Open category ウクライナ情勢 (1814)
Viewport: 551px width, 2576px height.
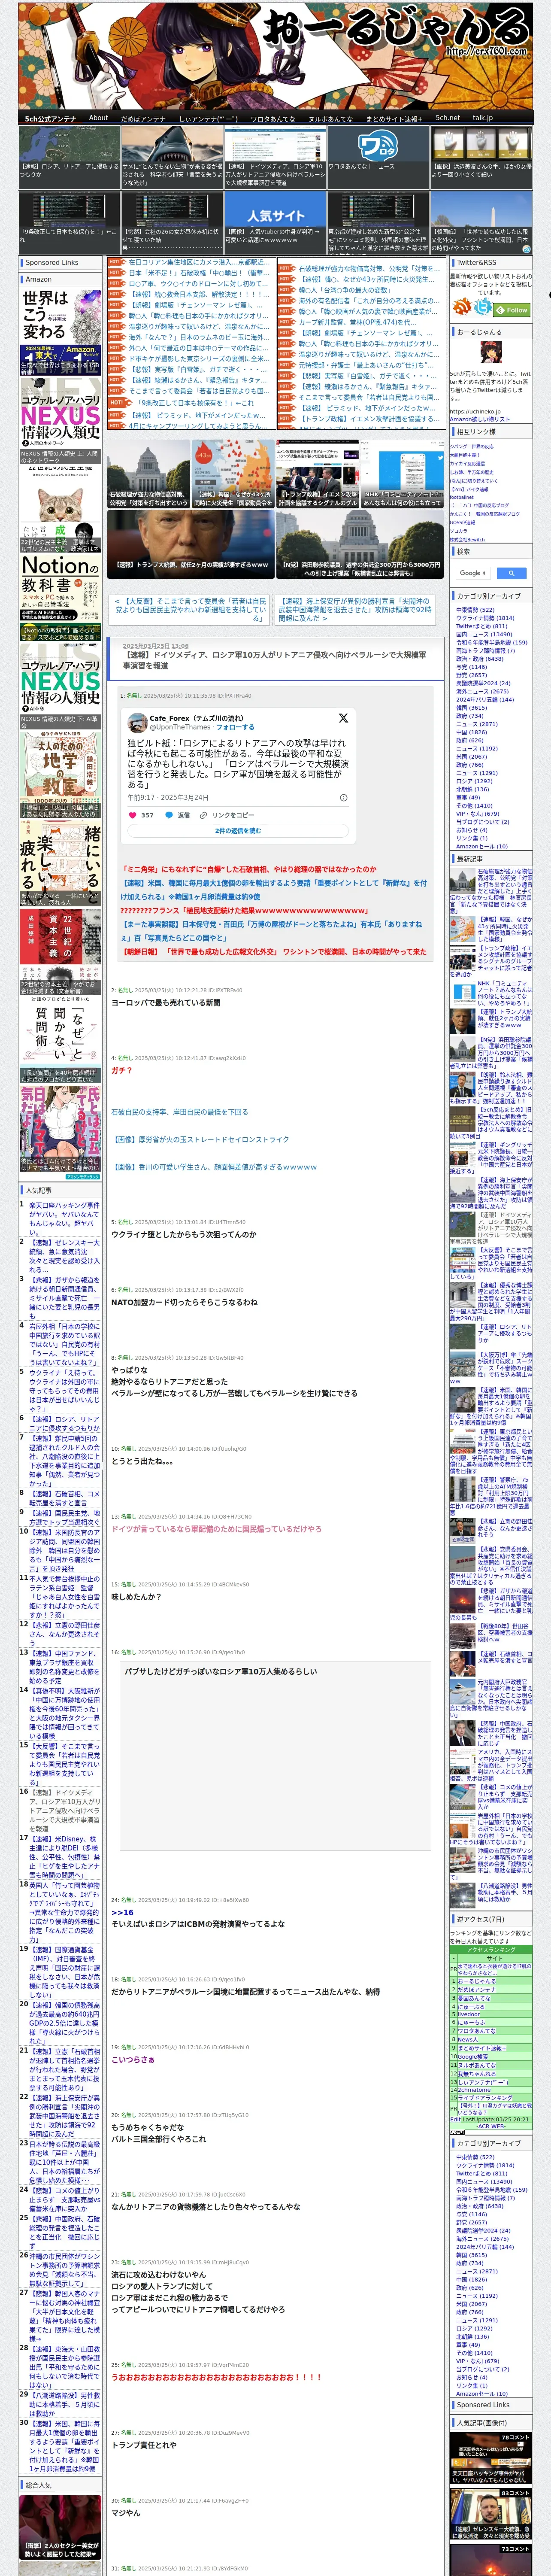coord(485,618)
